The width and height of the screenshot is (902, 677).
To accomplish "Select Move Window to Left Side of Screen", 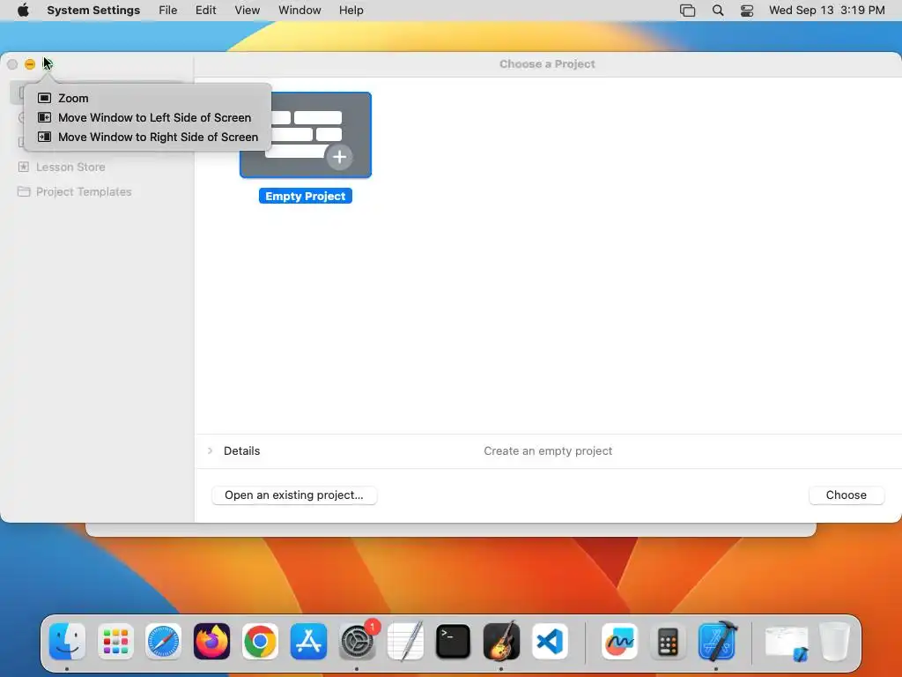I will (147, 117).
